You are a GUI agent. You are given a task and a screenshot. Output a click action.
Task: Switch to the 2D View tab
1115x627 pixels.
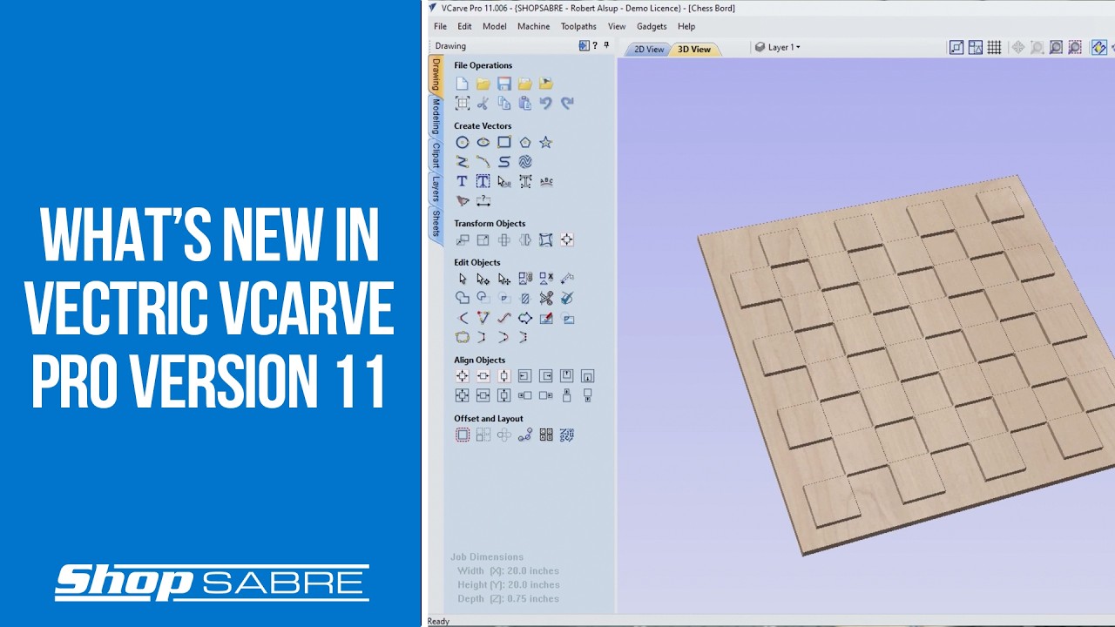648,50
